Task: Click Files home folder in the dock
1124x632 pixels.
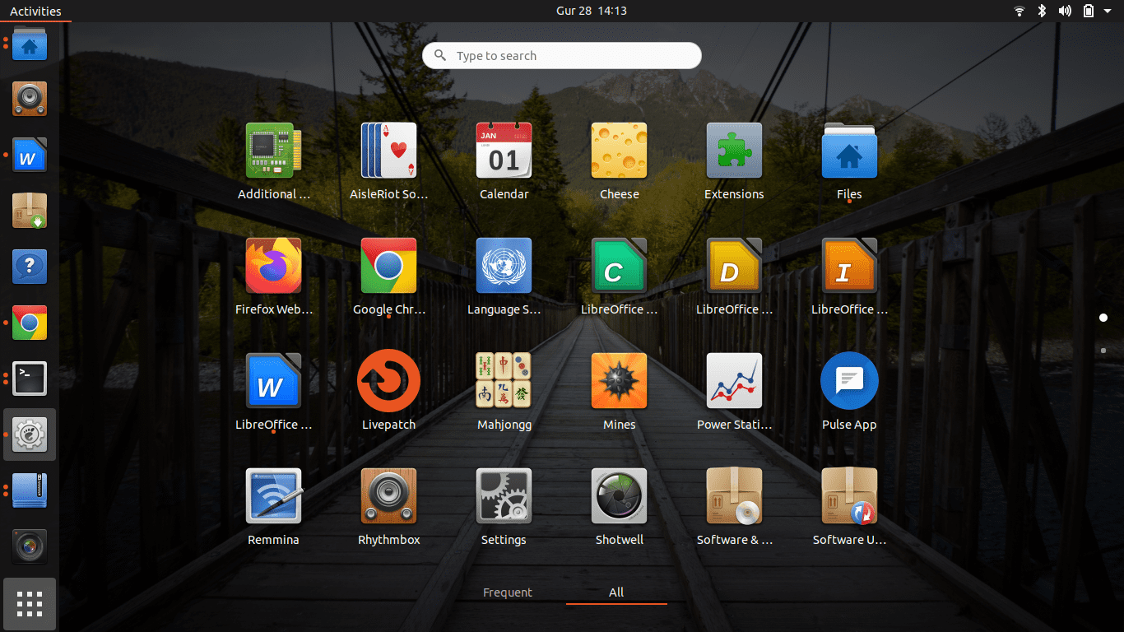Action: tap(30, 44)
